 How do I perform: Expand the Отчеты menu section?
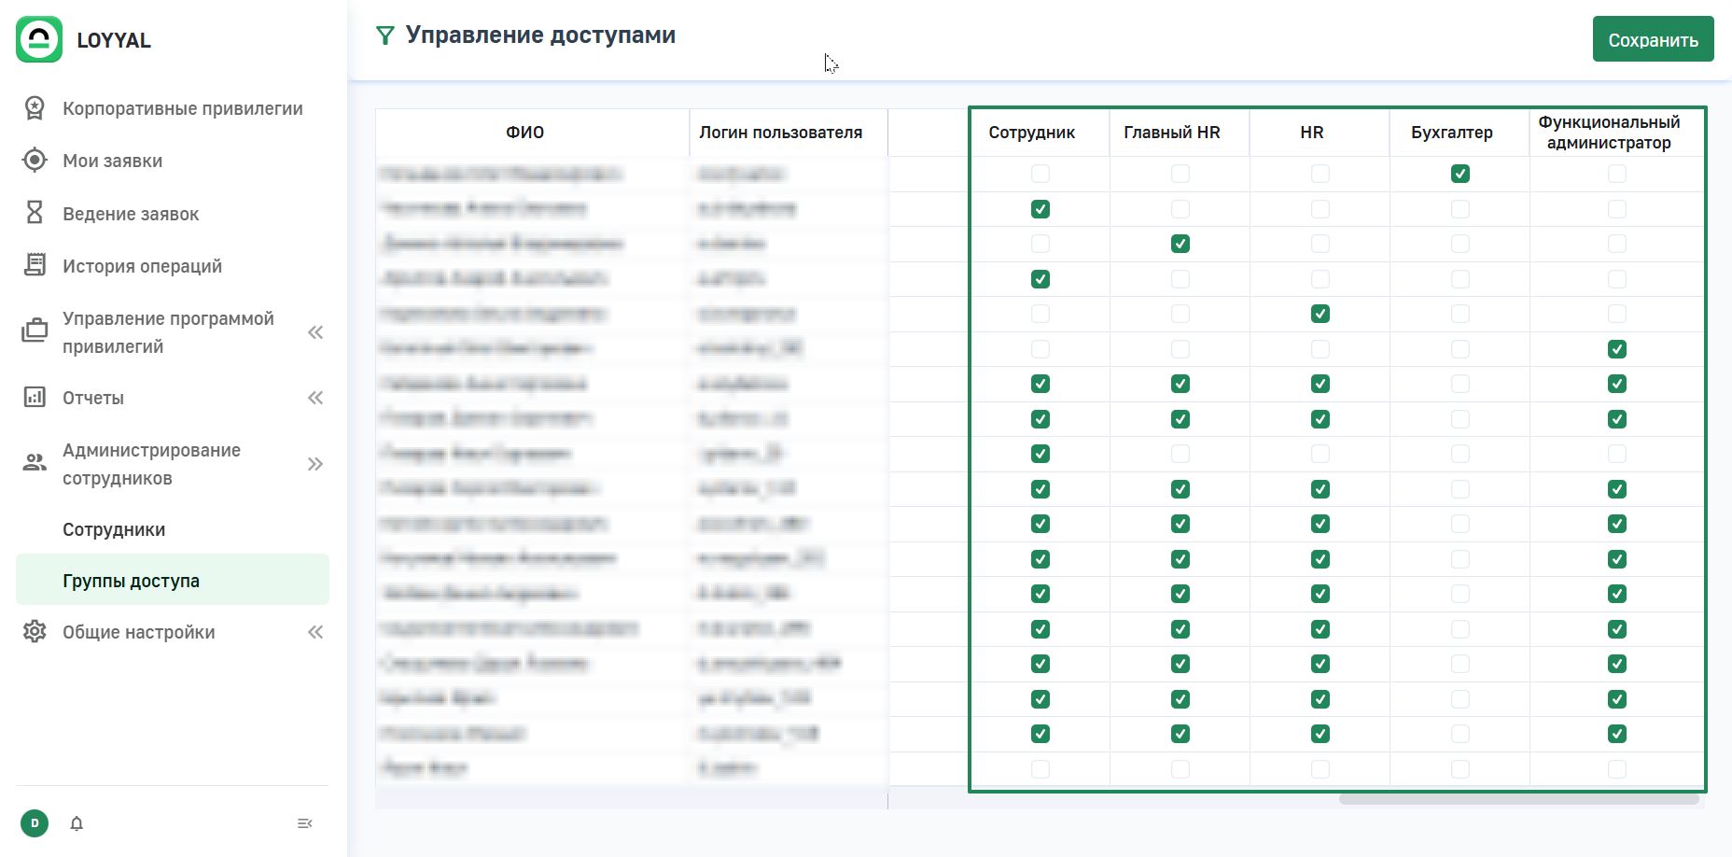point(315,398)
